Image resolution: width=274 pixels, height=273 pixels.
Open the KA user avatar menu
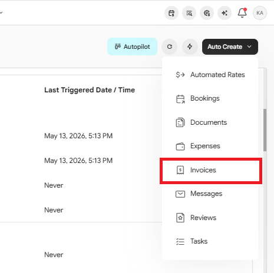point(260,13)
